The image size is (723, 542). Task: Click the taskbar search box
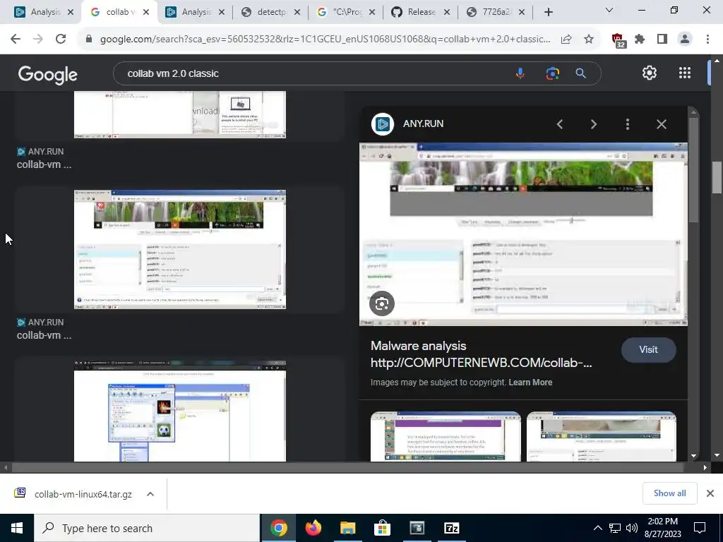tap(147, 528)
